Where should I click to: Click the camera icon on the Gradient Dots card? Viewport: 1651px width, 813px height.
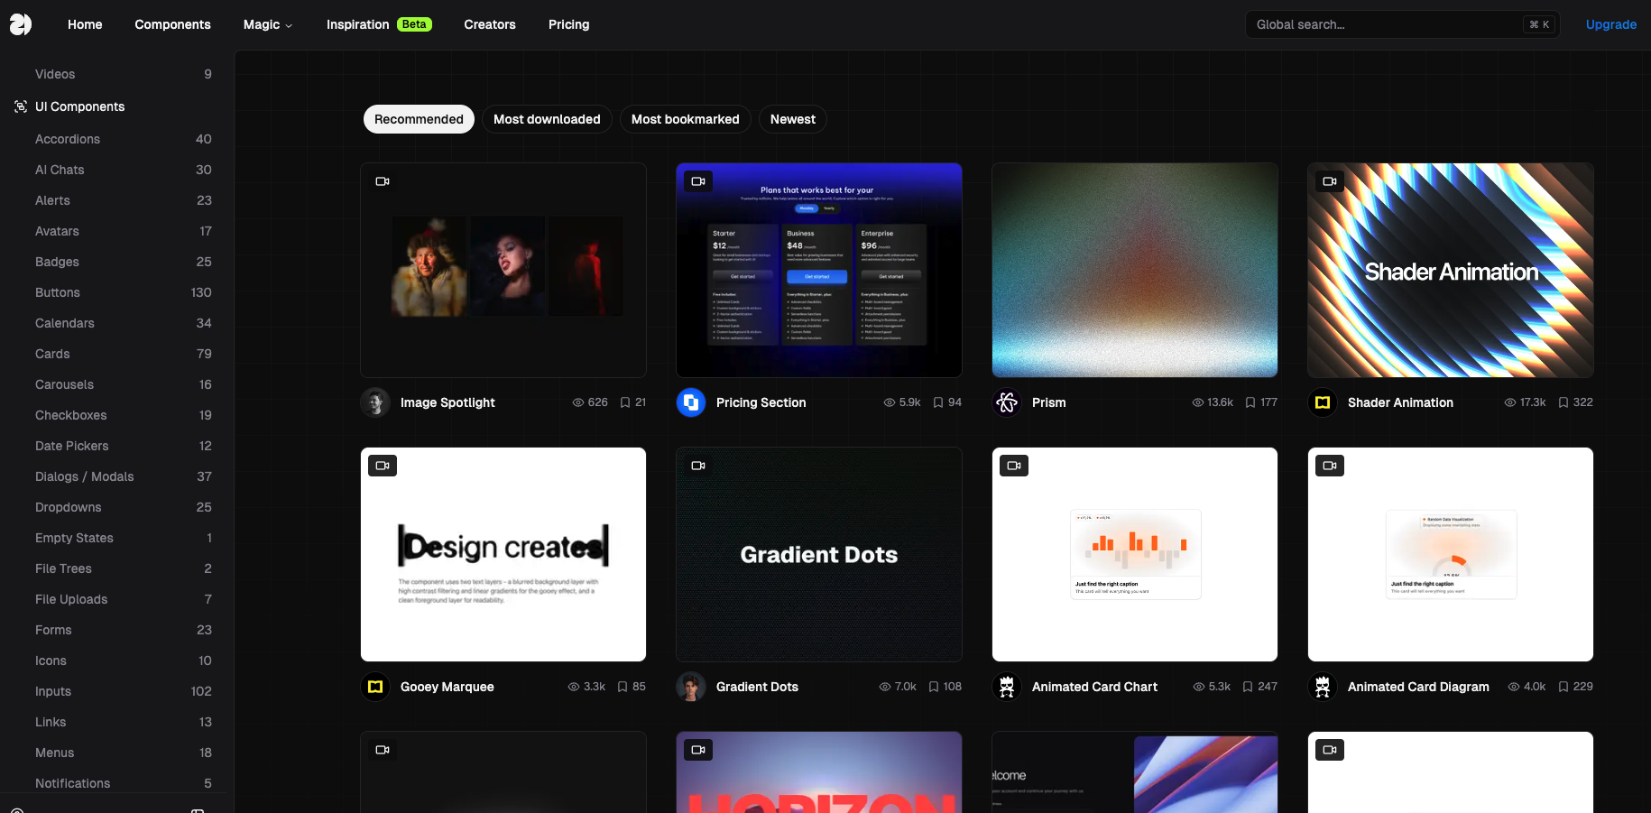coord(697,465)
